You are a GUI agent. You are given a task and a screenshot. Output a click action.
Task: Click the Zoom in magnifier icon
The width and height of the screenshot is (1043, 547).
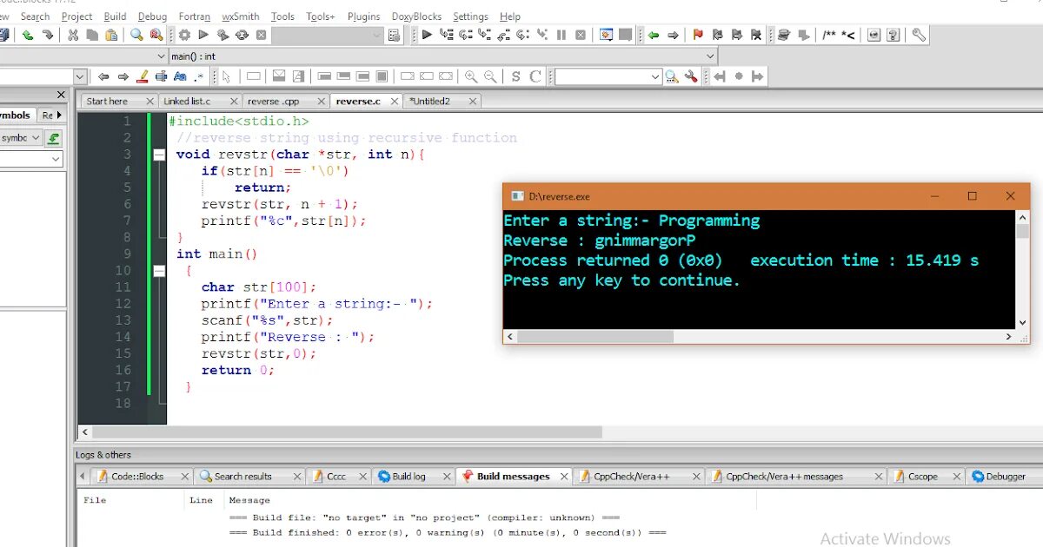[471, 76]
